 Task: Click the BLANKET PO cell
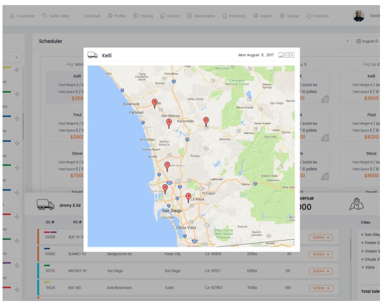[x=77, y=254]
